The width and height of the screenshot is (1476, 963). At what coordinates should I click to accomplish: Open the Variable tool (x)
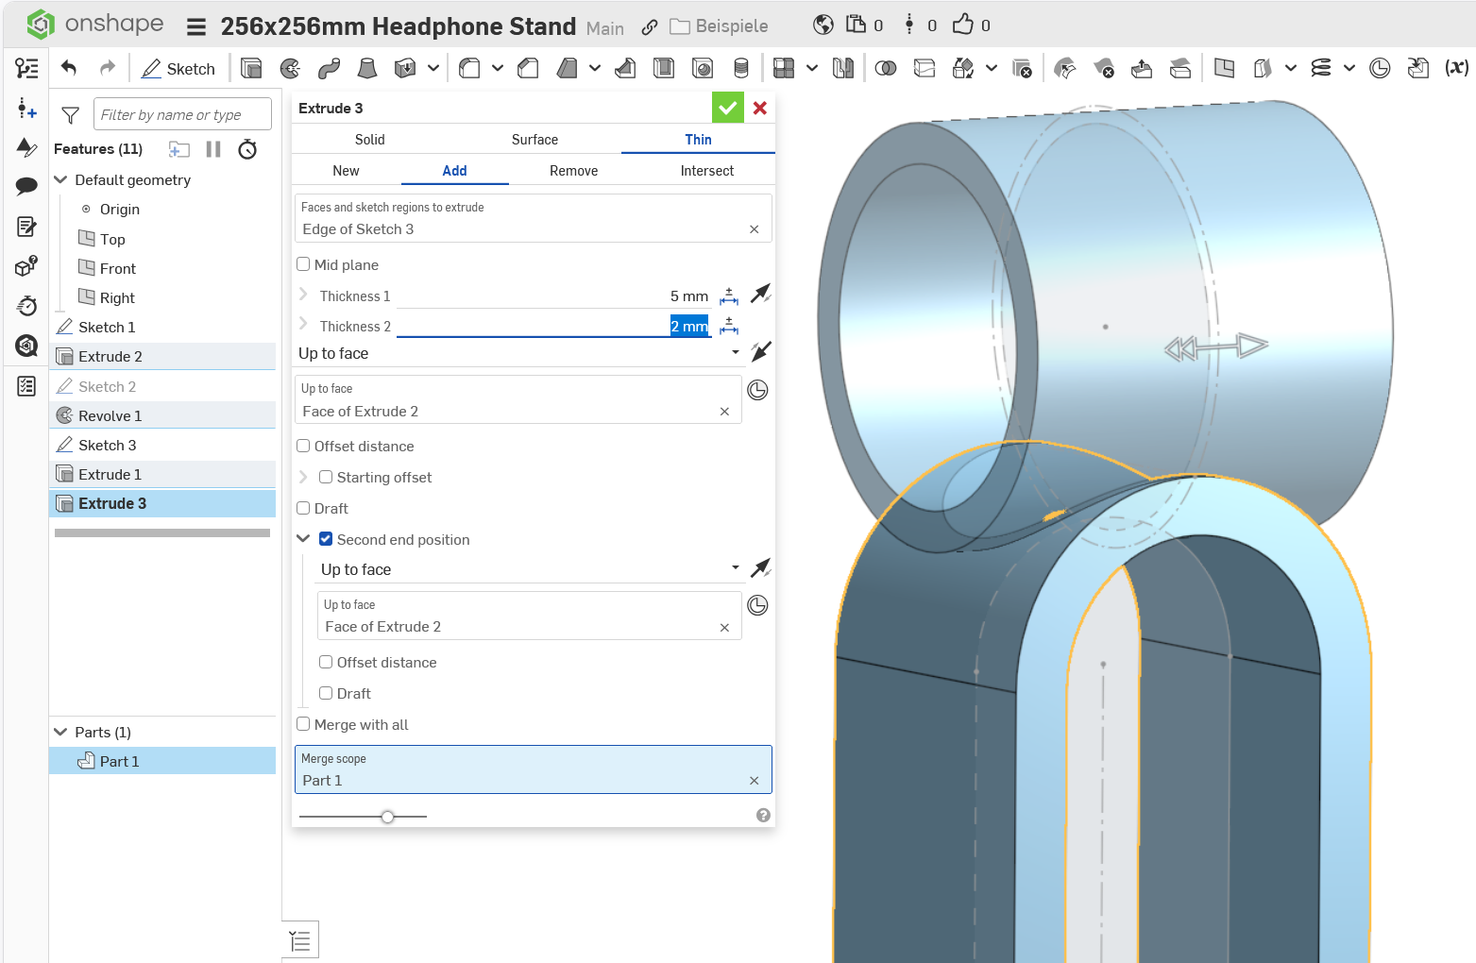click(x=1457, y=68)
